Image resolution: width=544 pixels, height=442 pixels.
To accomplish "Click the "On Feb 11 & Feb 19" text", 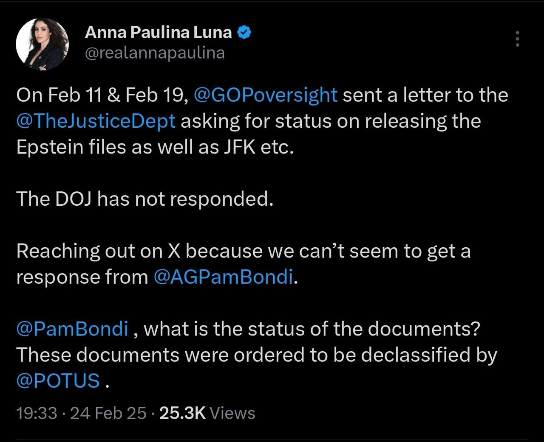I will [x=102, y=95].
